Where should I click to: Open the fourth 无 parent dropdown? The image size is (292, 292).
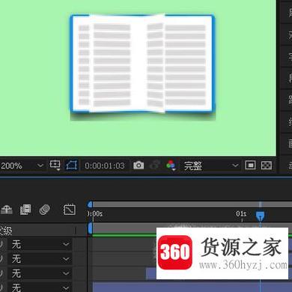click(x=40, y=288)
